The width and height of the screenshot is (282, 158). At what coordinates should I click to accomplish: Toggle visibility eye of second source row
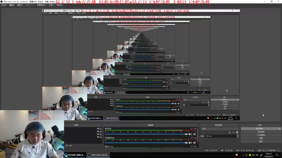pos(98,131)
